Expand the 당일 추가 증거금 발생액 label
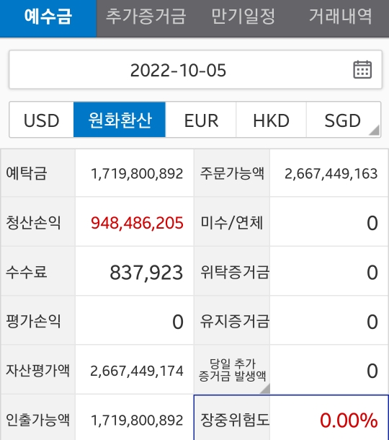The width and height of the screenshot is (389, 440). click(232, 369)
